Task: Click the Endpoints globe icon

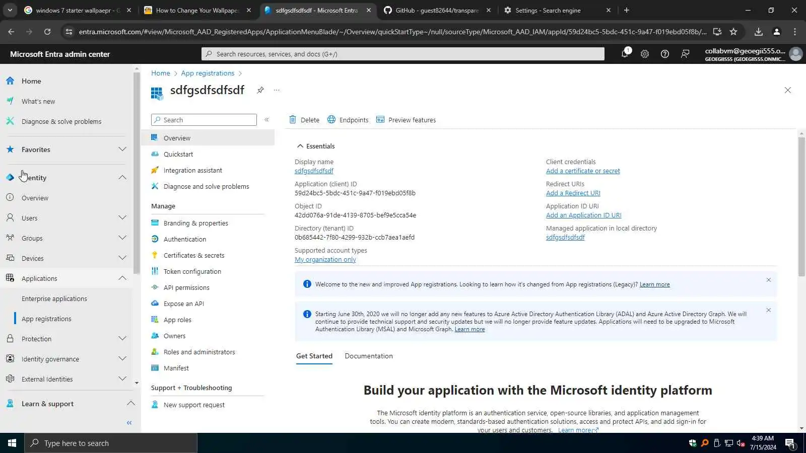Action: [331, 120]
